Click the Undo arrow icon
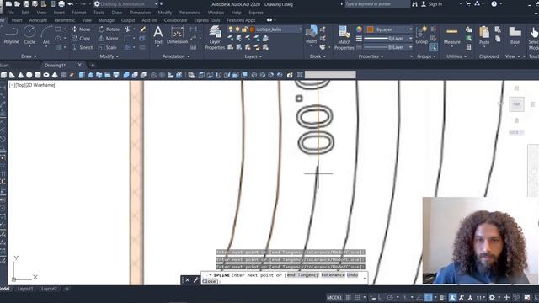Viewport: 539px width, 303px height. 71,3
